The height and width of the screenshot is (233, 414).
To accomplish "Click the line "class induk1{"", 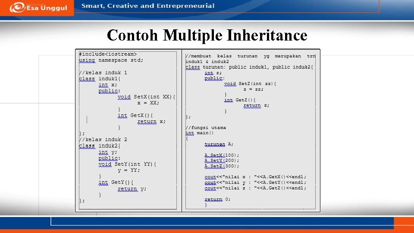I will [100, 79].
